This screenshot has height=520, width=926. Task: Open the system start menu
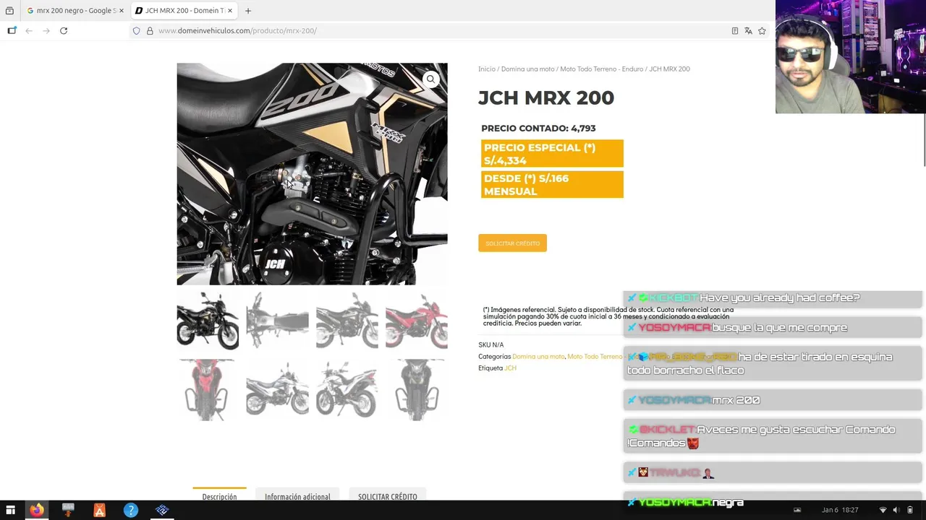pos(10,510)
